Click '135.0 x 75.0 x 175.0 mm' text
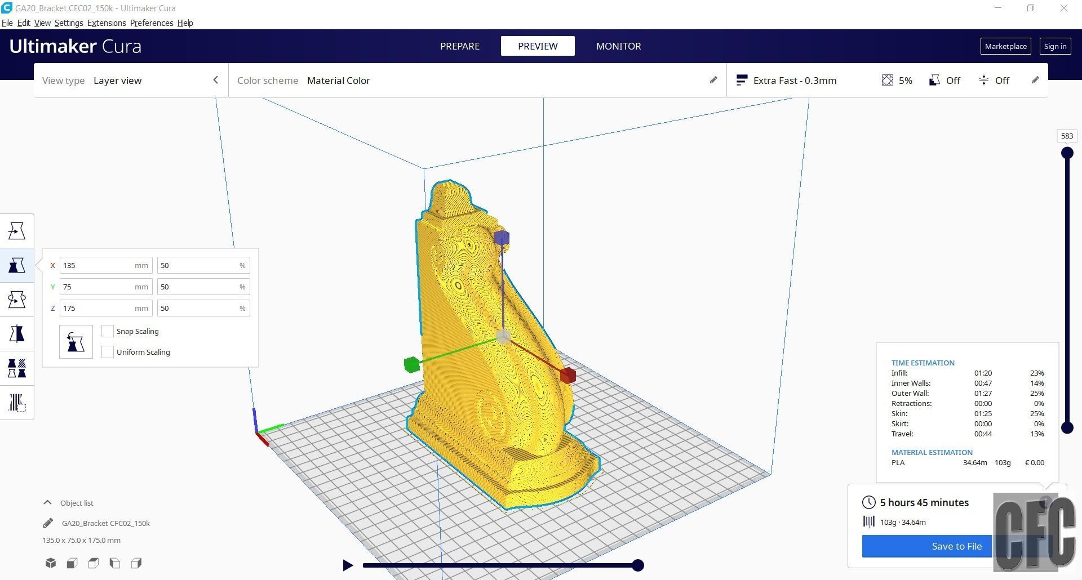The width and height of the screenshot is (1082, 580). [81, 540]
